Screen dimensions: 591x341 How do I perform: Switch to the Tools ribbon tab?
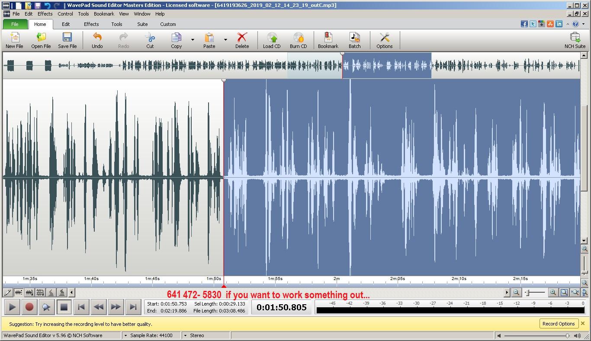click(117, 24)
